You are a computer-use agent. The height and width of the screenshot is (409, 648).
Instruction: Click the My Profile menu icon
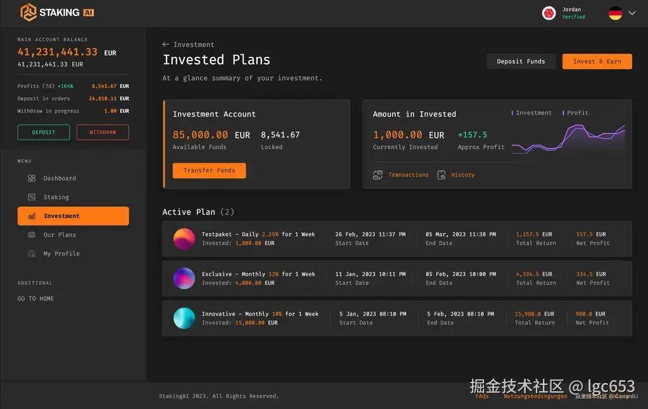(32, 253)
